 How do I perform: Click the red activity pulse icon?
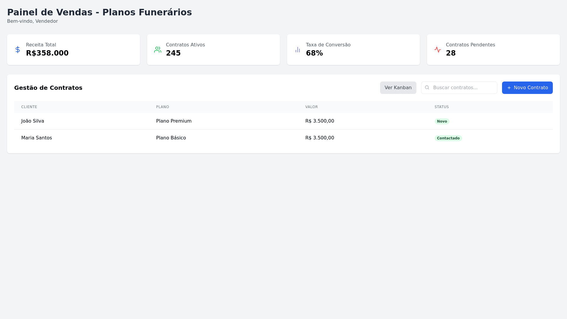pos(438,50)
